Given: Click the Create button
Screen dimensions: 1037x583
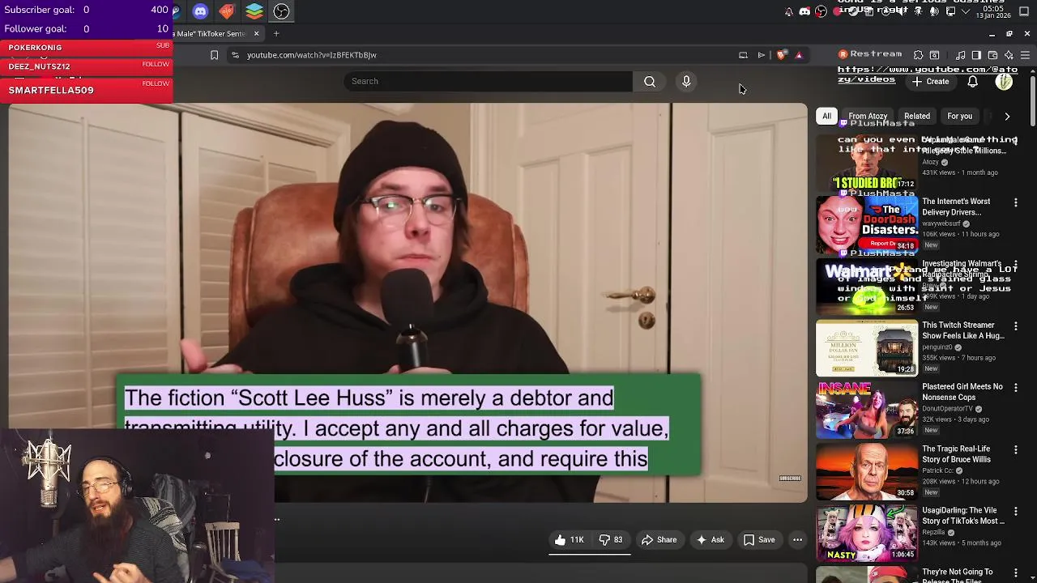Looking at the screenshot, I should pos(930,82).
